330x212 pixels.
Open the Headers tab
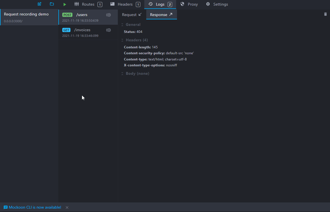tap(125, 4)
